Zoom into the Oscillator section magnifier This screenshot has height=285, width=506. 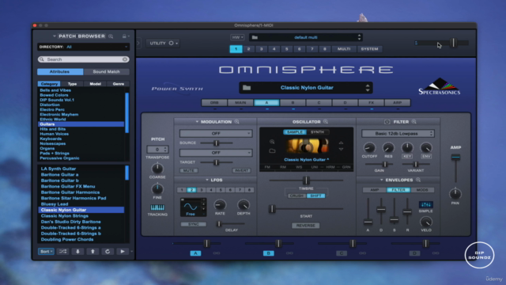pyautogui.click(x=326, y=122)
